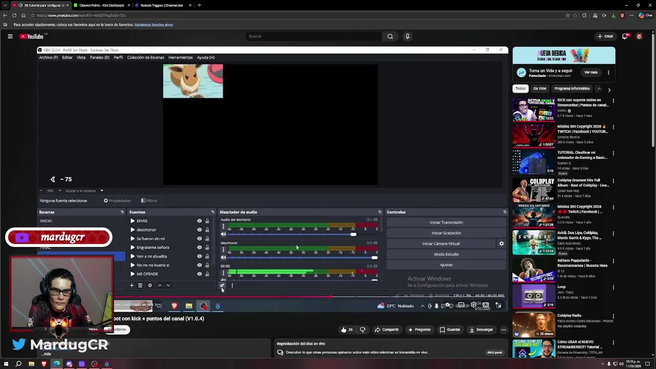Click Modo Estudio button
This screenshot has height=369, width=656.
click(446, 254)
